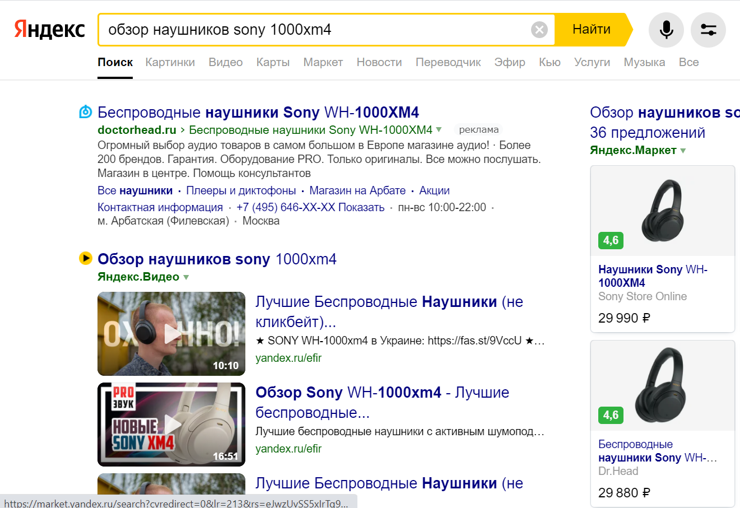Switch to the Видео tab
740x508 pixels.
[x=226, y=62]
